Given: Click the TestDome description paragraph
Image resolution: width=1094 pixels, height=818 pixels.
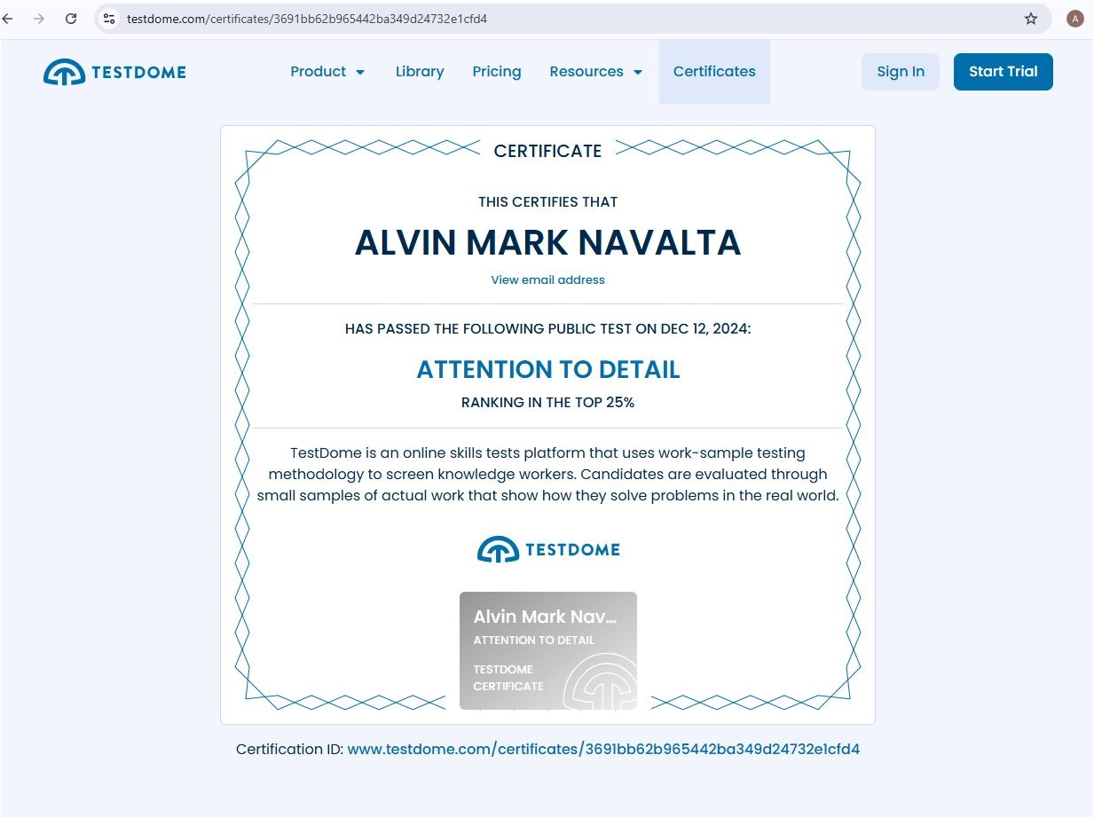Looking at the screenshot, I should (x=548, y=474).
